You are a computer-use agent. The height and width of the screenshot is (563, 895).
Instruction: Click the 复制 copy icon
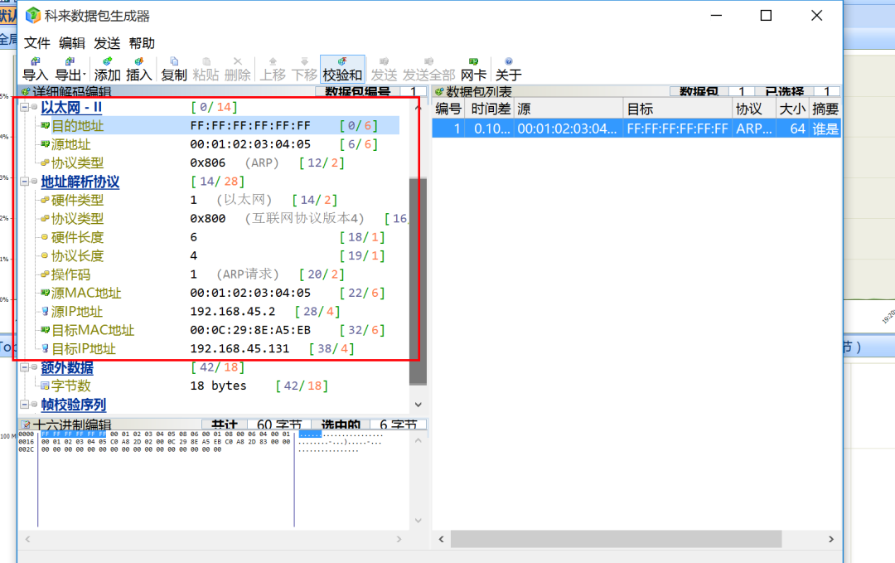tap(174, 66)
